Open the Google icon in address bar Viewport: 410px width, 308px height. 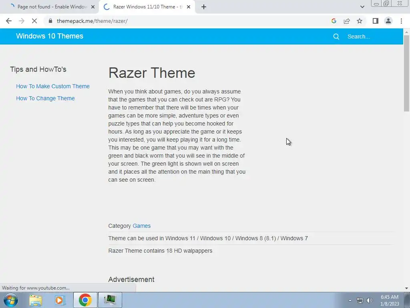334,21
